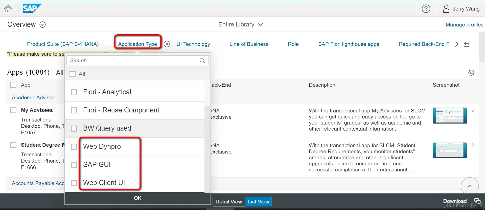Check the BW Query used option
485x210 pixels.
coord(74,129)
